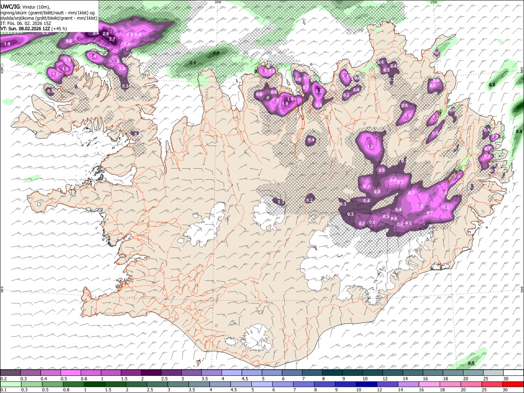Click the 0.2 dark mauve swatch in upper legend
The image size is (524, 393).
(10, 373)
